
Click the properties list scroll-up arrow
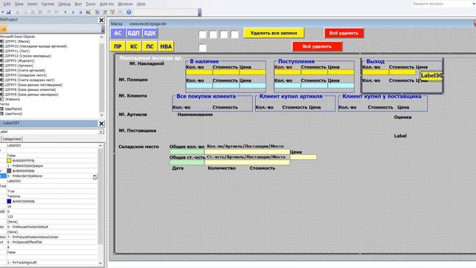pos(100,146)
